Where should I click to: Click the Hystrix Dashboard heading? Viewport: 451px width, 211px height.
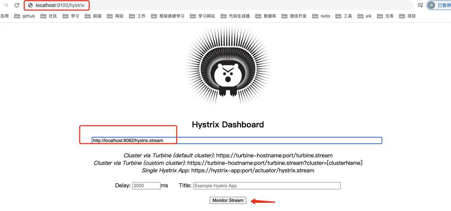click(x=228, y=125)
